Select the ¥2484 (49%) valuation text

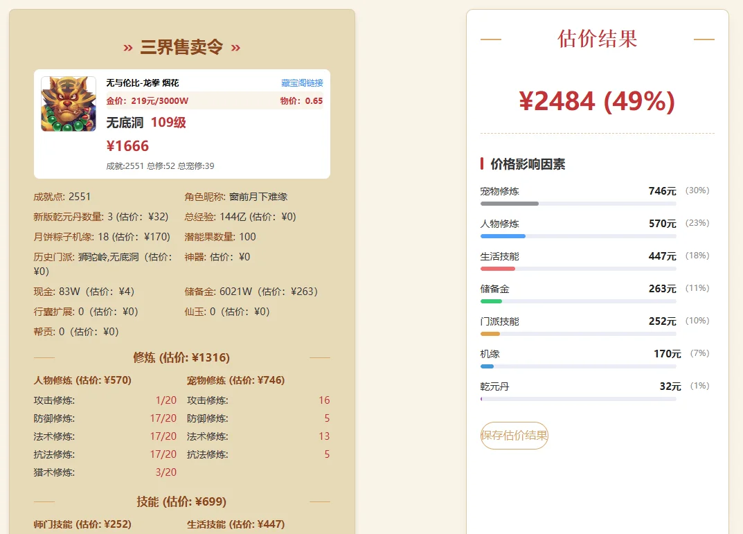[597, 101]
